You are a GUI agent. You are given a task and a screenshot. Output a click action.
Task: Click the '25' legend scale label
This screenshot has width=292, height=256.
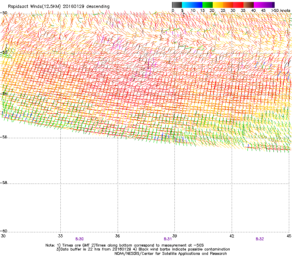tap(223, 11)
